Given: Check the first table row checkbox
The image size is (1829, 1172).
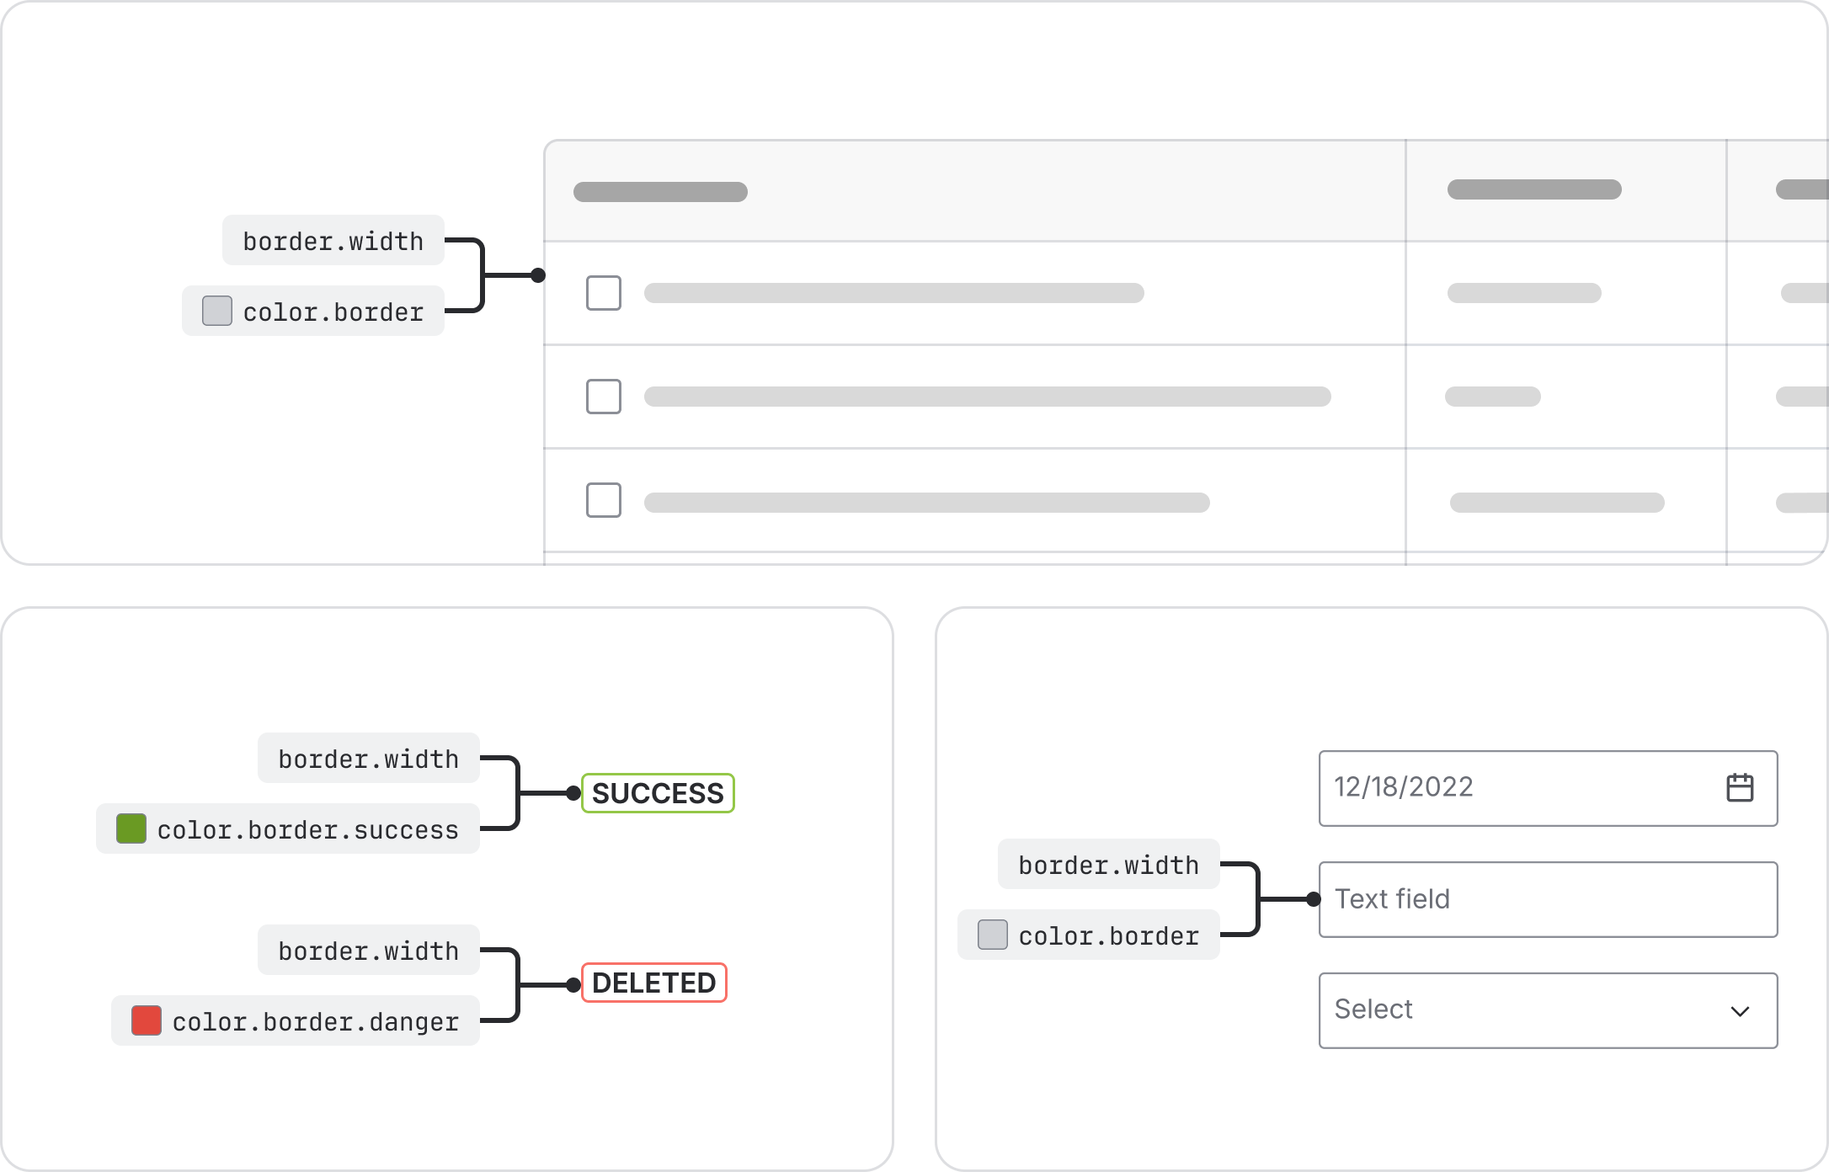Looking at the screenshot, I should pyautogui.click(x=604, y=293).
